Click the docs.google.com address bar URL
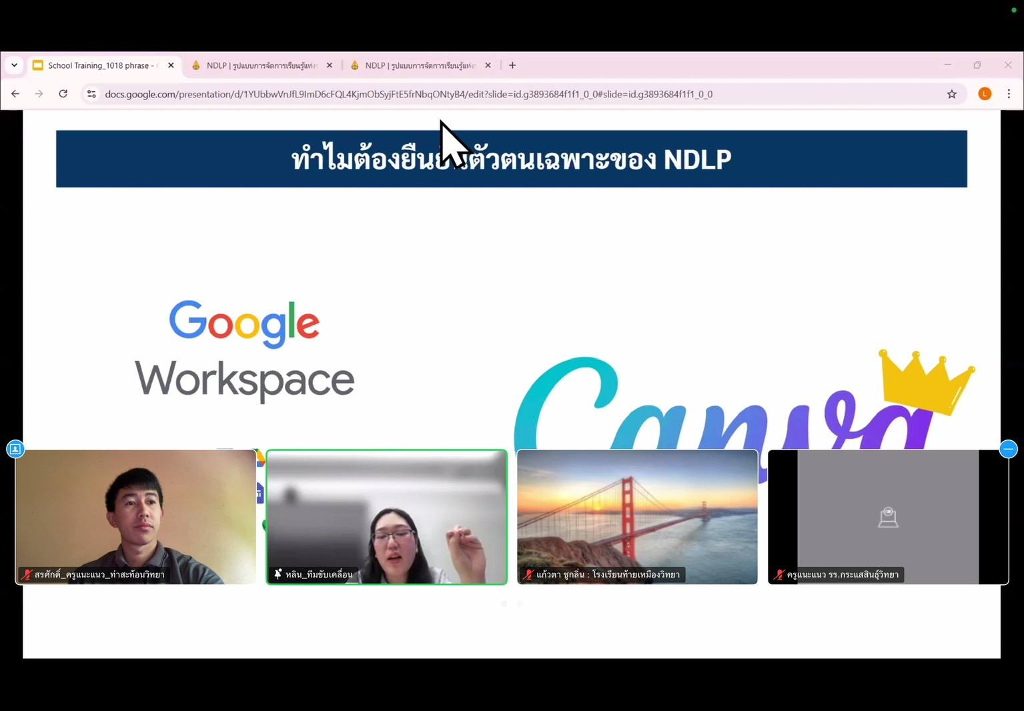 click(408, 94)
